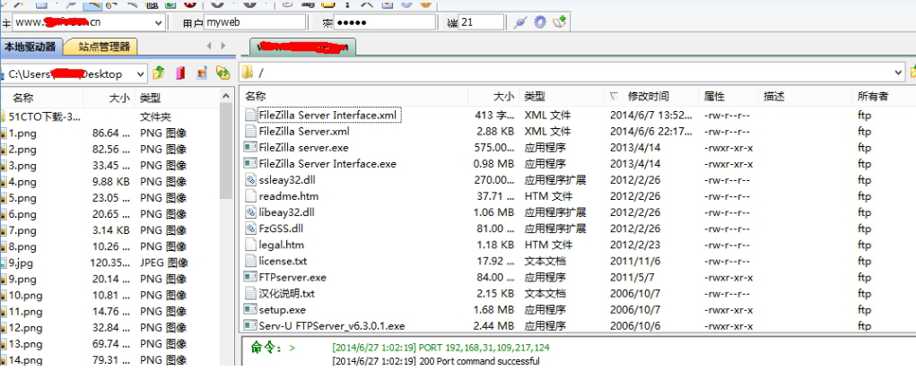
Task: Select 7.png in local file list
Action: coord(22,230)
